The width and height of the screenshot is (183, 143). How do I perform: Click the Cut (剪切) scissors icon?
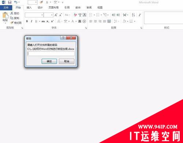click(12, 13)
